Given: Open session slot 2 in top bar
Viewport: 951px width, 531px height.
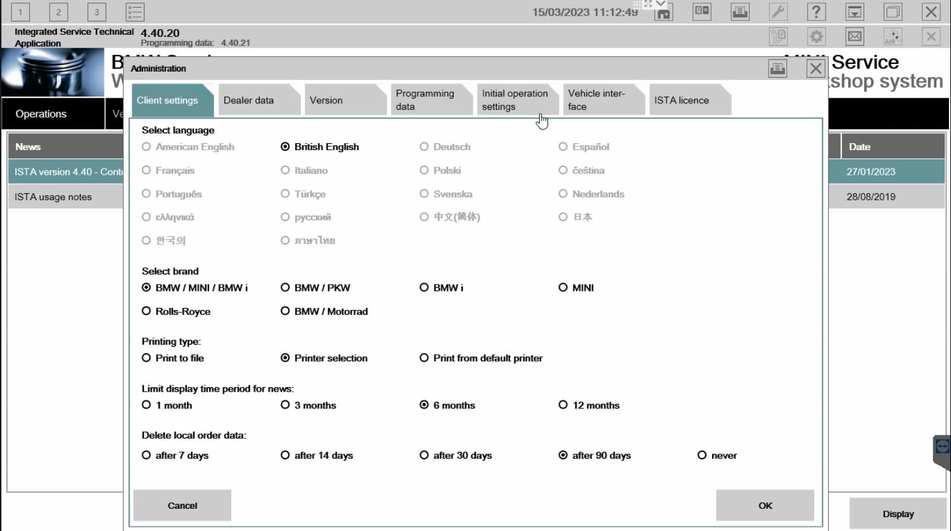Looking at the screenshot, I should (x=58, y=11).
